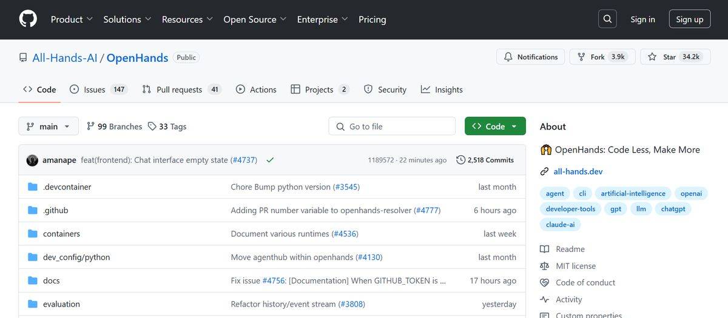This screenshot has height=318, width=728.
Task: Click the green commit status checkmark
Action: coord(270,160)
